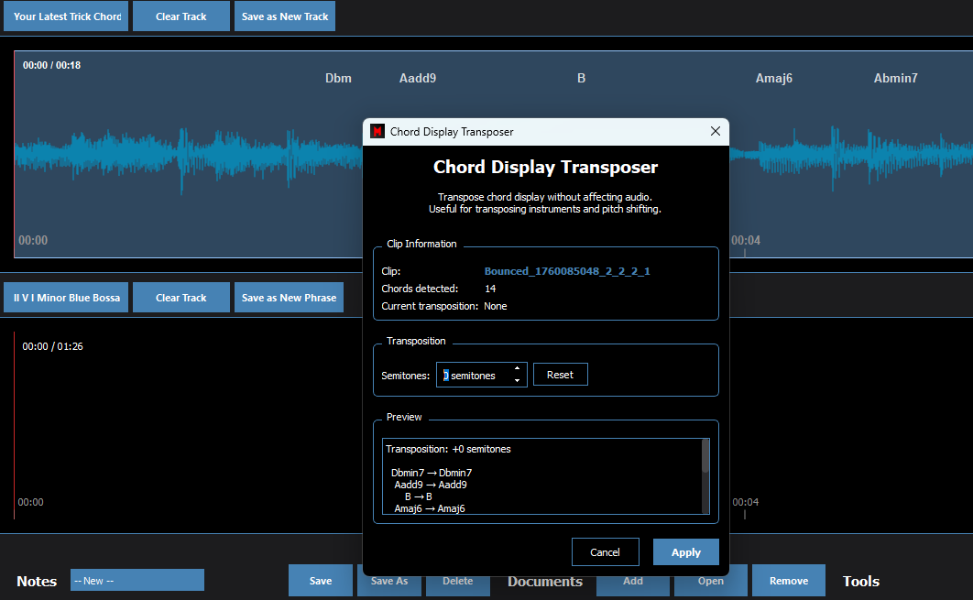Increase semitones with the up arrow
Screen dimensions: 973x600
(x=517, y=368)
